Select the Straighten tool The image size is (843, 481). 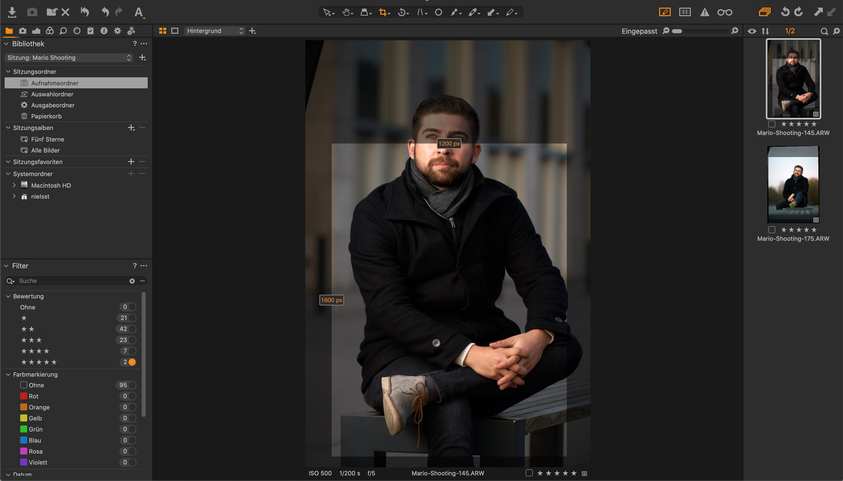[420, 12]
